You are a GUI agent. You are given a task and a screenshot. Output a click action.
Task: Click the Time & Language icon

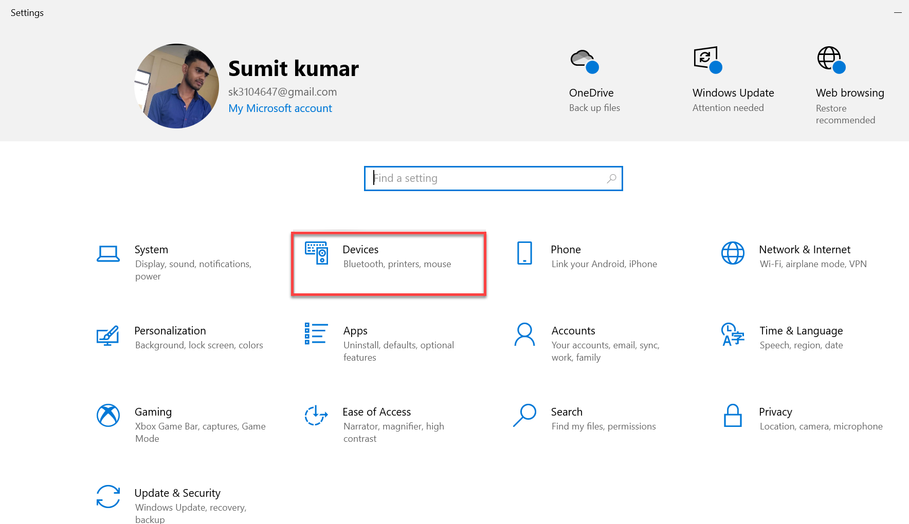pyautogui.click(x=733, y=334)
